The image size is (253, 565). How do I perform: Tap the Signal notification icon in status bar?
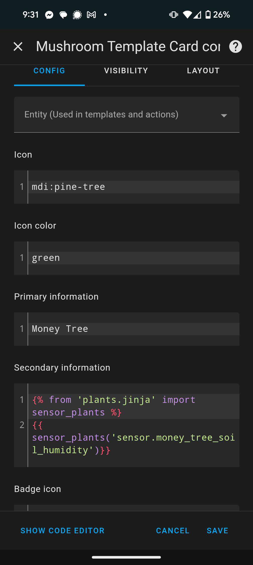(77, 15)
